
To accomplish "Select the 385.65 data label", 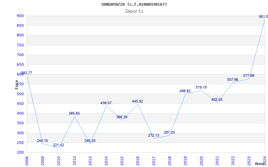I will coord(74,113).
